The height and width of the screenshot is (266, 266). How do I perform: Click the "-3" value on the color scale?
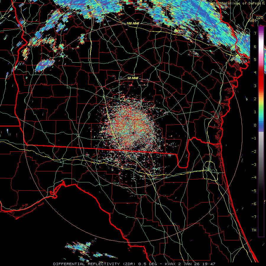[254, 165]
